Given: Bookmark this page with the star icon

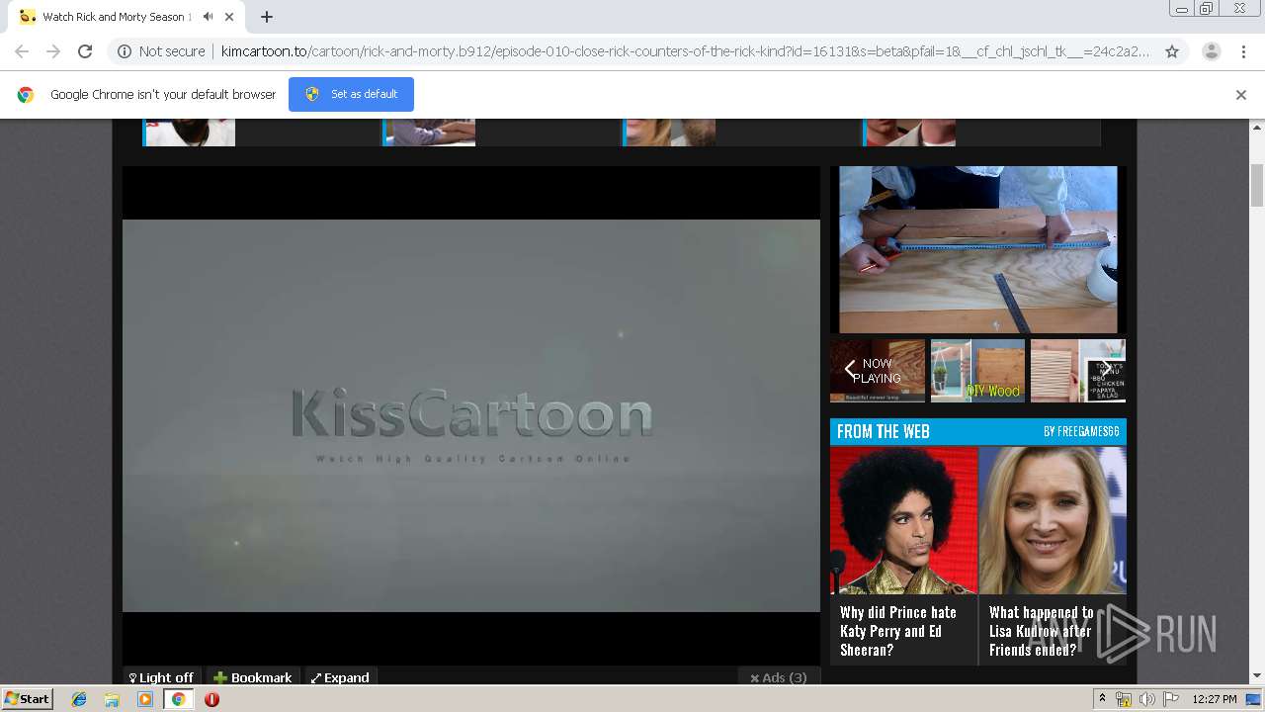Looking at the screenshot, I should coord(1172,51).
